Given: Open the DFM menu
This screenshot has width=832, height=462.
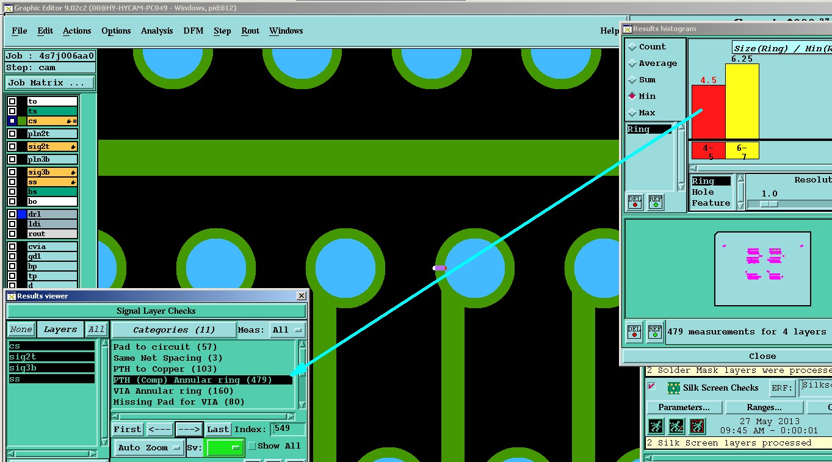Looking at the screenshot, I should (194, 31).
